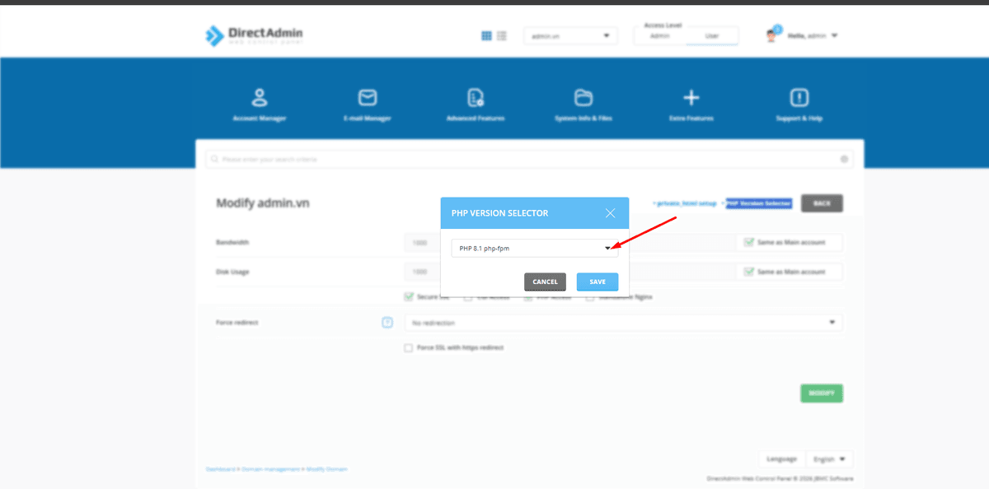Open Advanced Features icon
Screen dimensions: 989x489
(x=476, y=99)
